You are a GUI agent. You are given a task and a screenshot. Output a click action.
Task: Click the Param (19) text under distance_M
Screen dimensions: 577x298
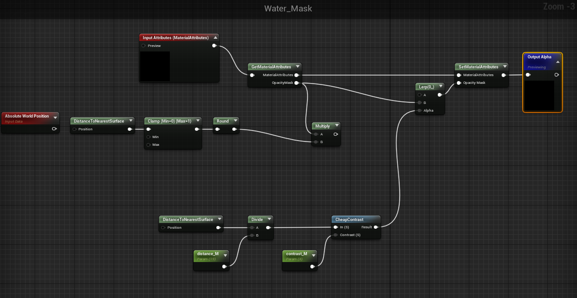[x=206, y=259]
